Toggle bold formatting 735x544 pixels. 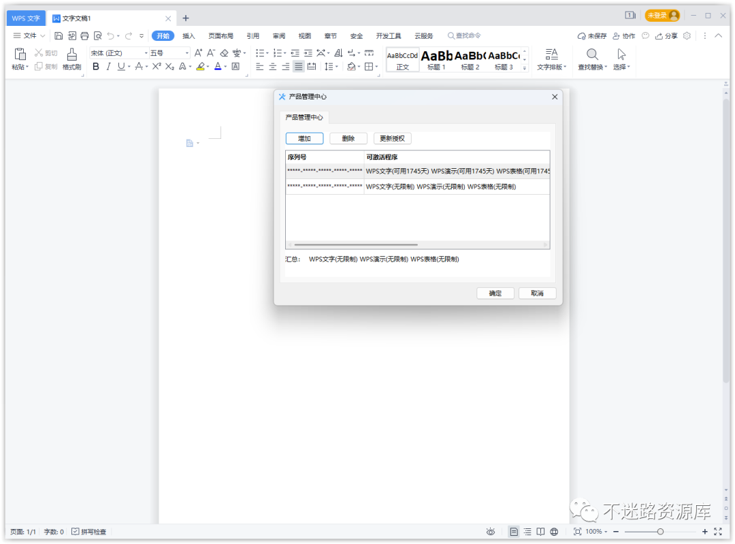[x=96, y=67]
